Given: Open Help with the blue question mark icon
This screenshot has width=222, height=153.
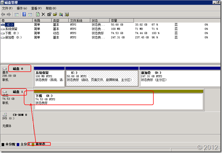Looking at the screenshot, I should (24, 14).
